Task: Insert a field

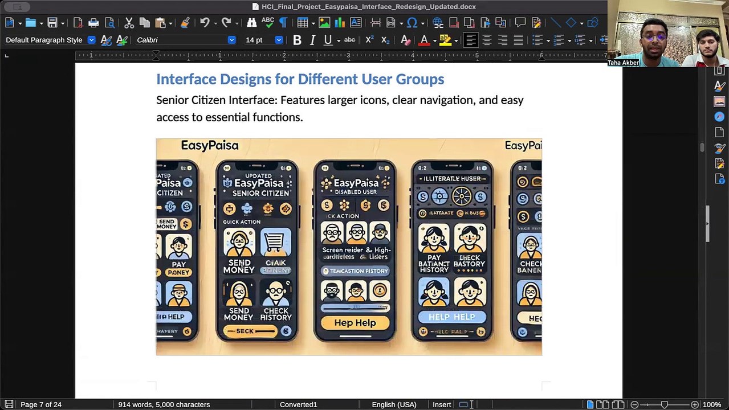Action: (391, 23)
